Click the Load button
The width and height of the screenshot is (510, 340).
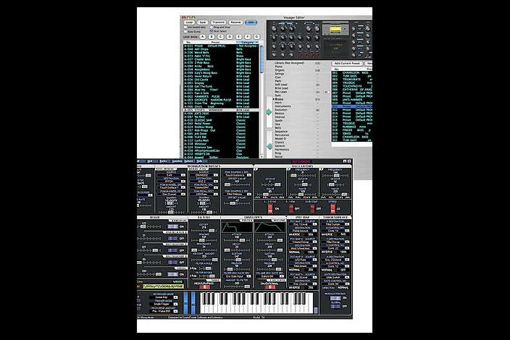[x=189, y=22]
